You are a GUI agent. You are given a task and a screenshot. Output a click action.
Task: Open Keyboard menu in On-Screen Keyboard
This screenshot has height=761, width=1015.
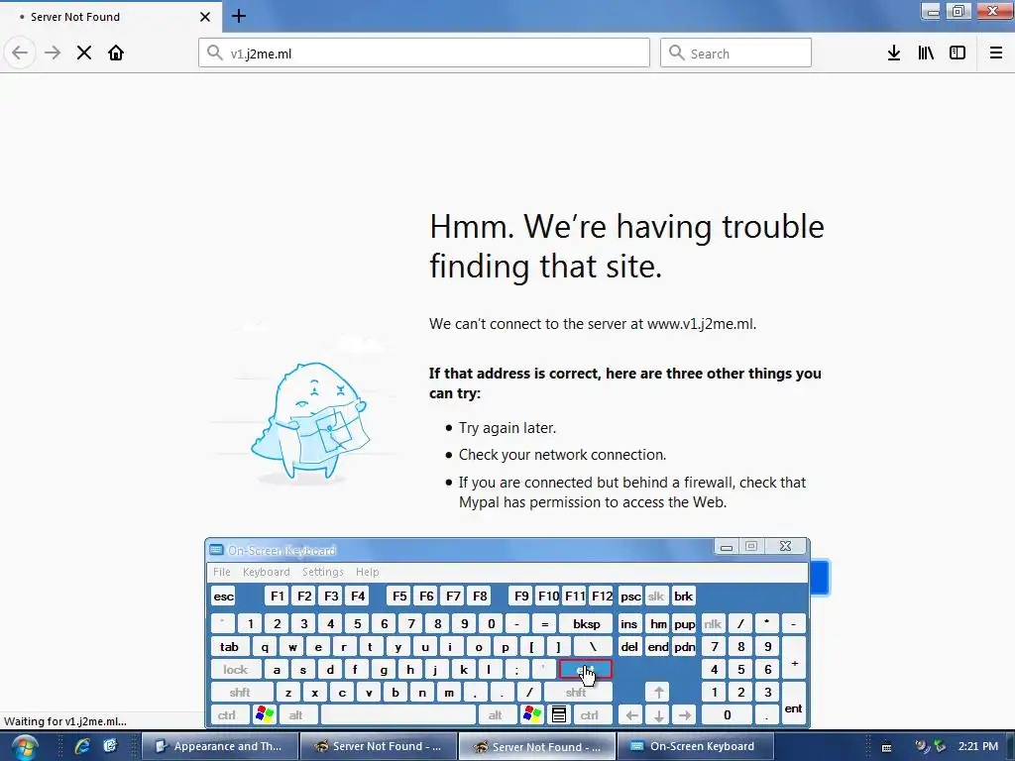(x=266, y=572)
